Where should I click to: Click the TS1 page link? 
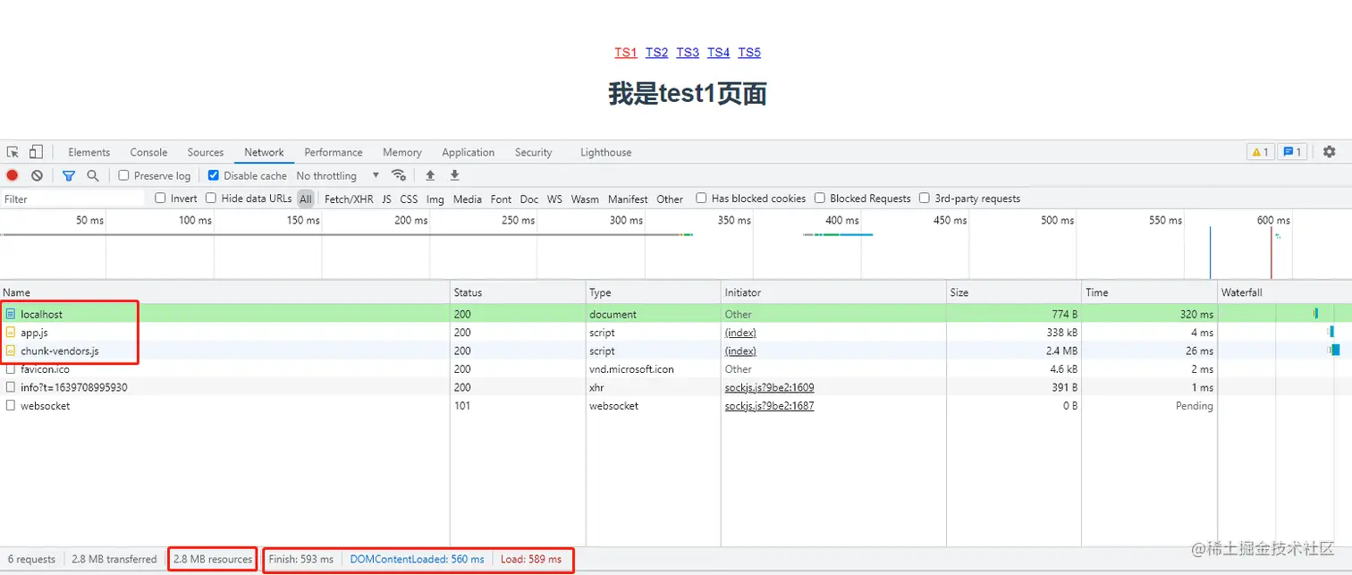[x=626, y=52]
